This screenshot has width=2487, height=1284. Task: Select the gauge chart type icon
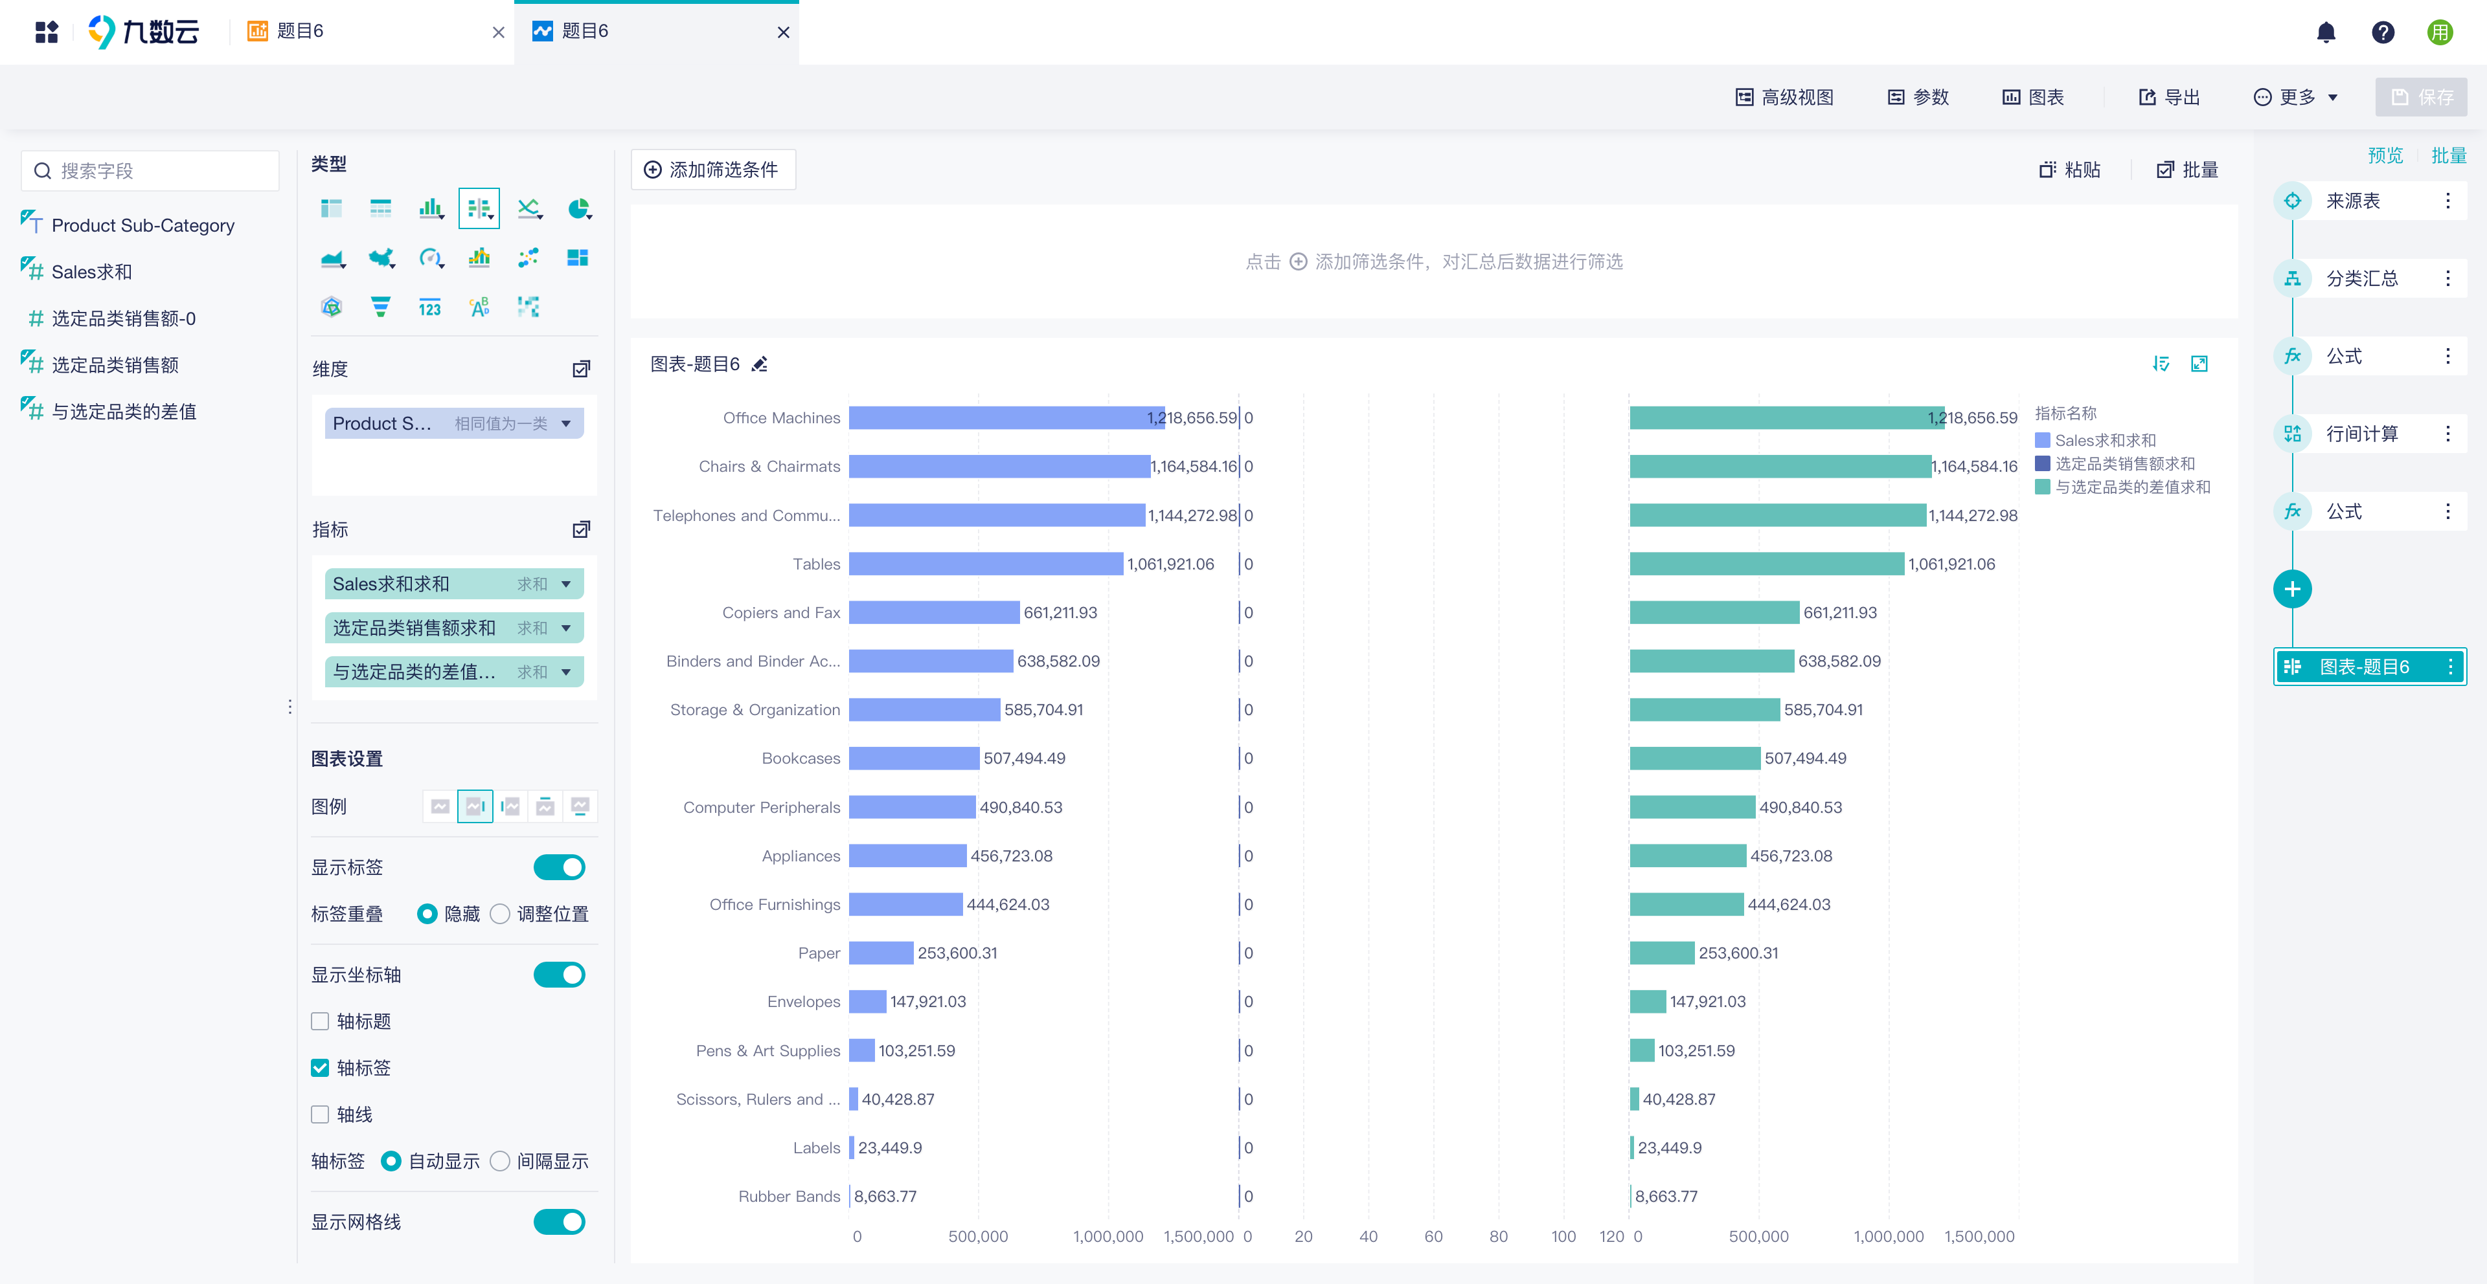click(x=431, y=258)
